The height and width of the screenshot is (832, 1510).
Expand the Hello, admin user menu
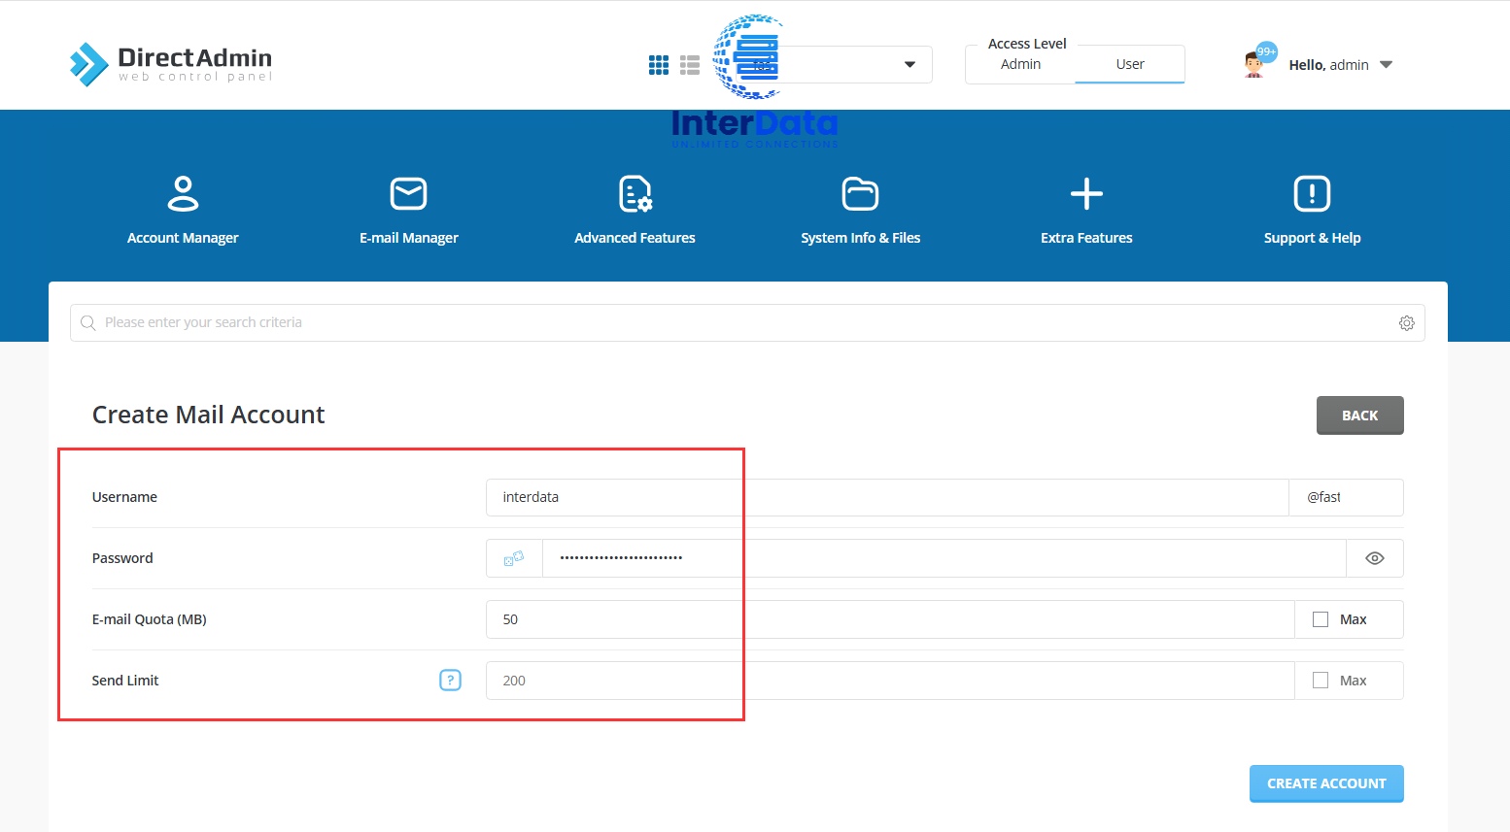point(1341,65)
